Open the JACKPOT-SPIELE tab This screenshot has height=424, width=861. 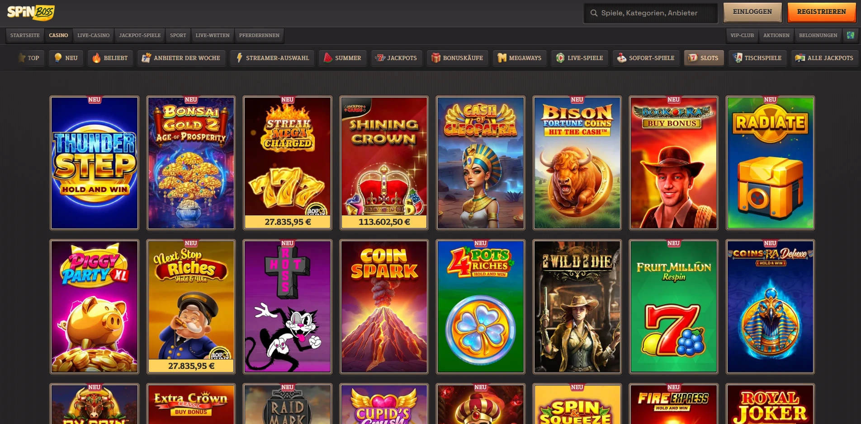pos(140,35)
